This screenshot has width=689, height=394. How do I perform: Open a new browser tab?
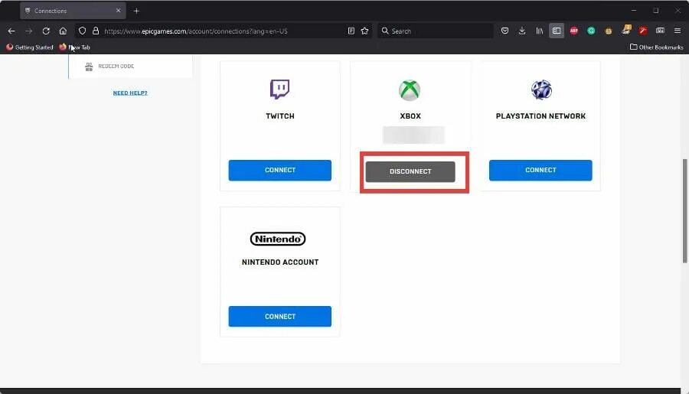click(x=136, y=11)
